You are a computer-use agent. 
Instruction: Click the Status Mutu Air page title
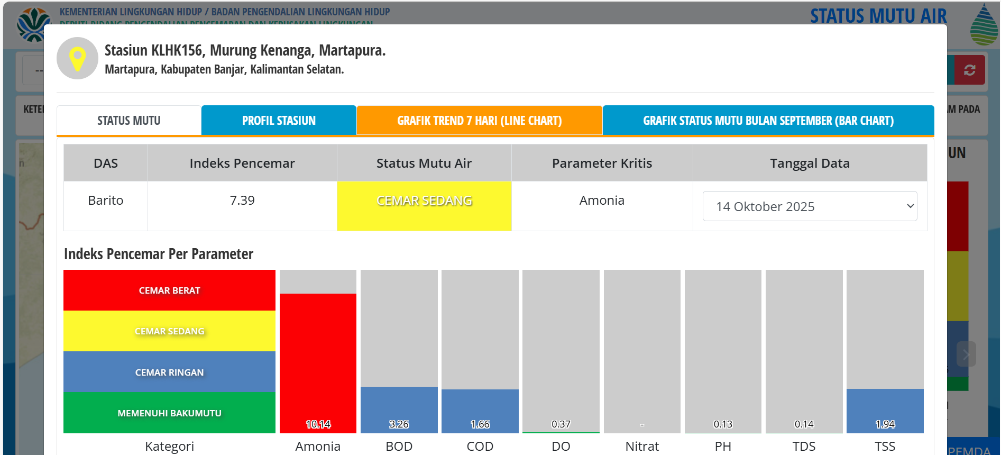point(878,16)
